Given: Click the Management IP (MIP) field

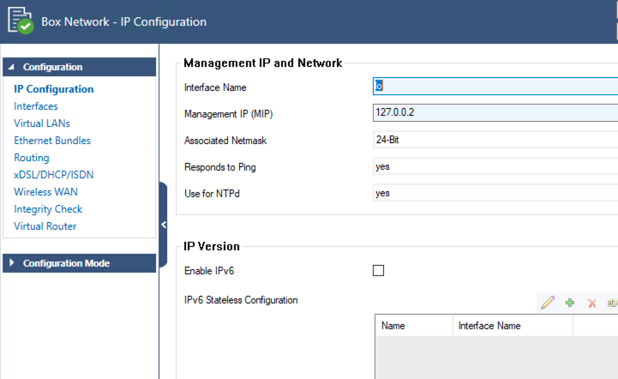Looking at the screenshot, I should click(495, 112).
